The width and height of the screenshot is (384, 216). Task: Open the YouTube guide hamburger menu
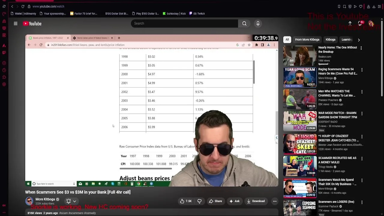(x=16, y=23)
